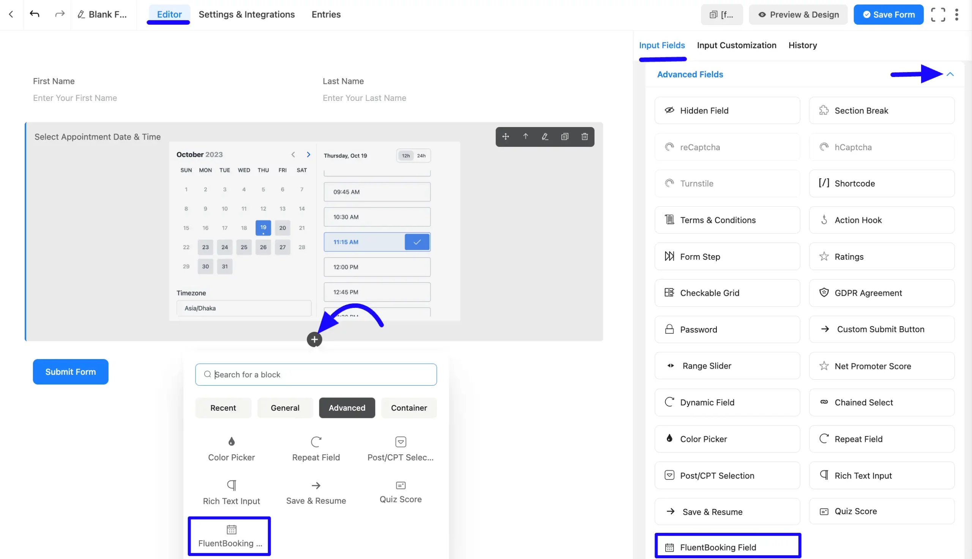Go to previous month in calendar

[x=293, y=154]
